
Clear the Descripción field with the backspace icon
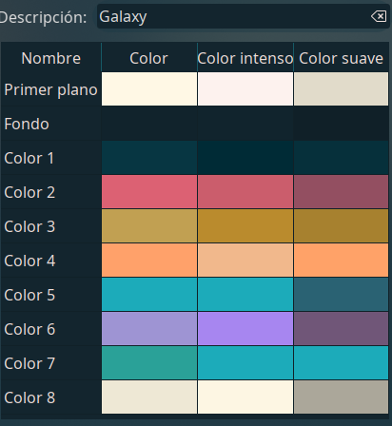379,16
